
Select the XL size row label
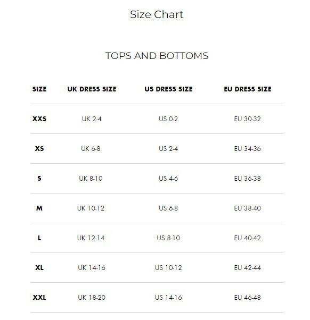[39, 268]
